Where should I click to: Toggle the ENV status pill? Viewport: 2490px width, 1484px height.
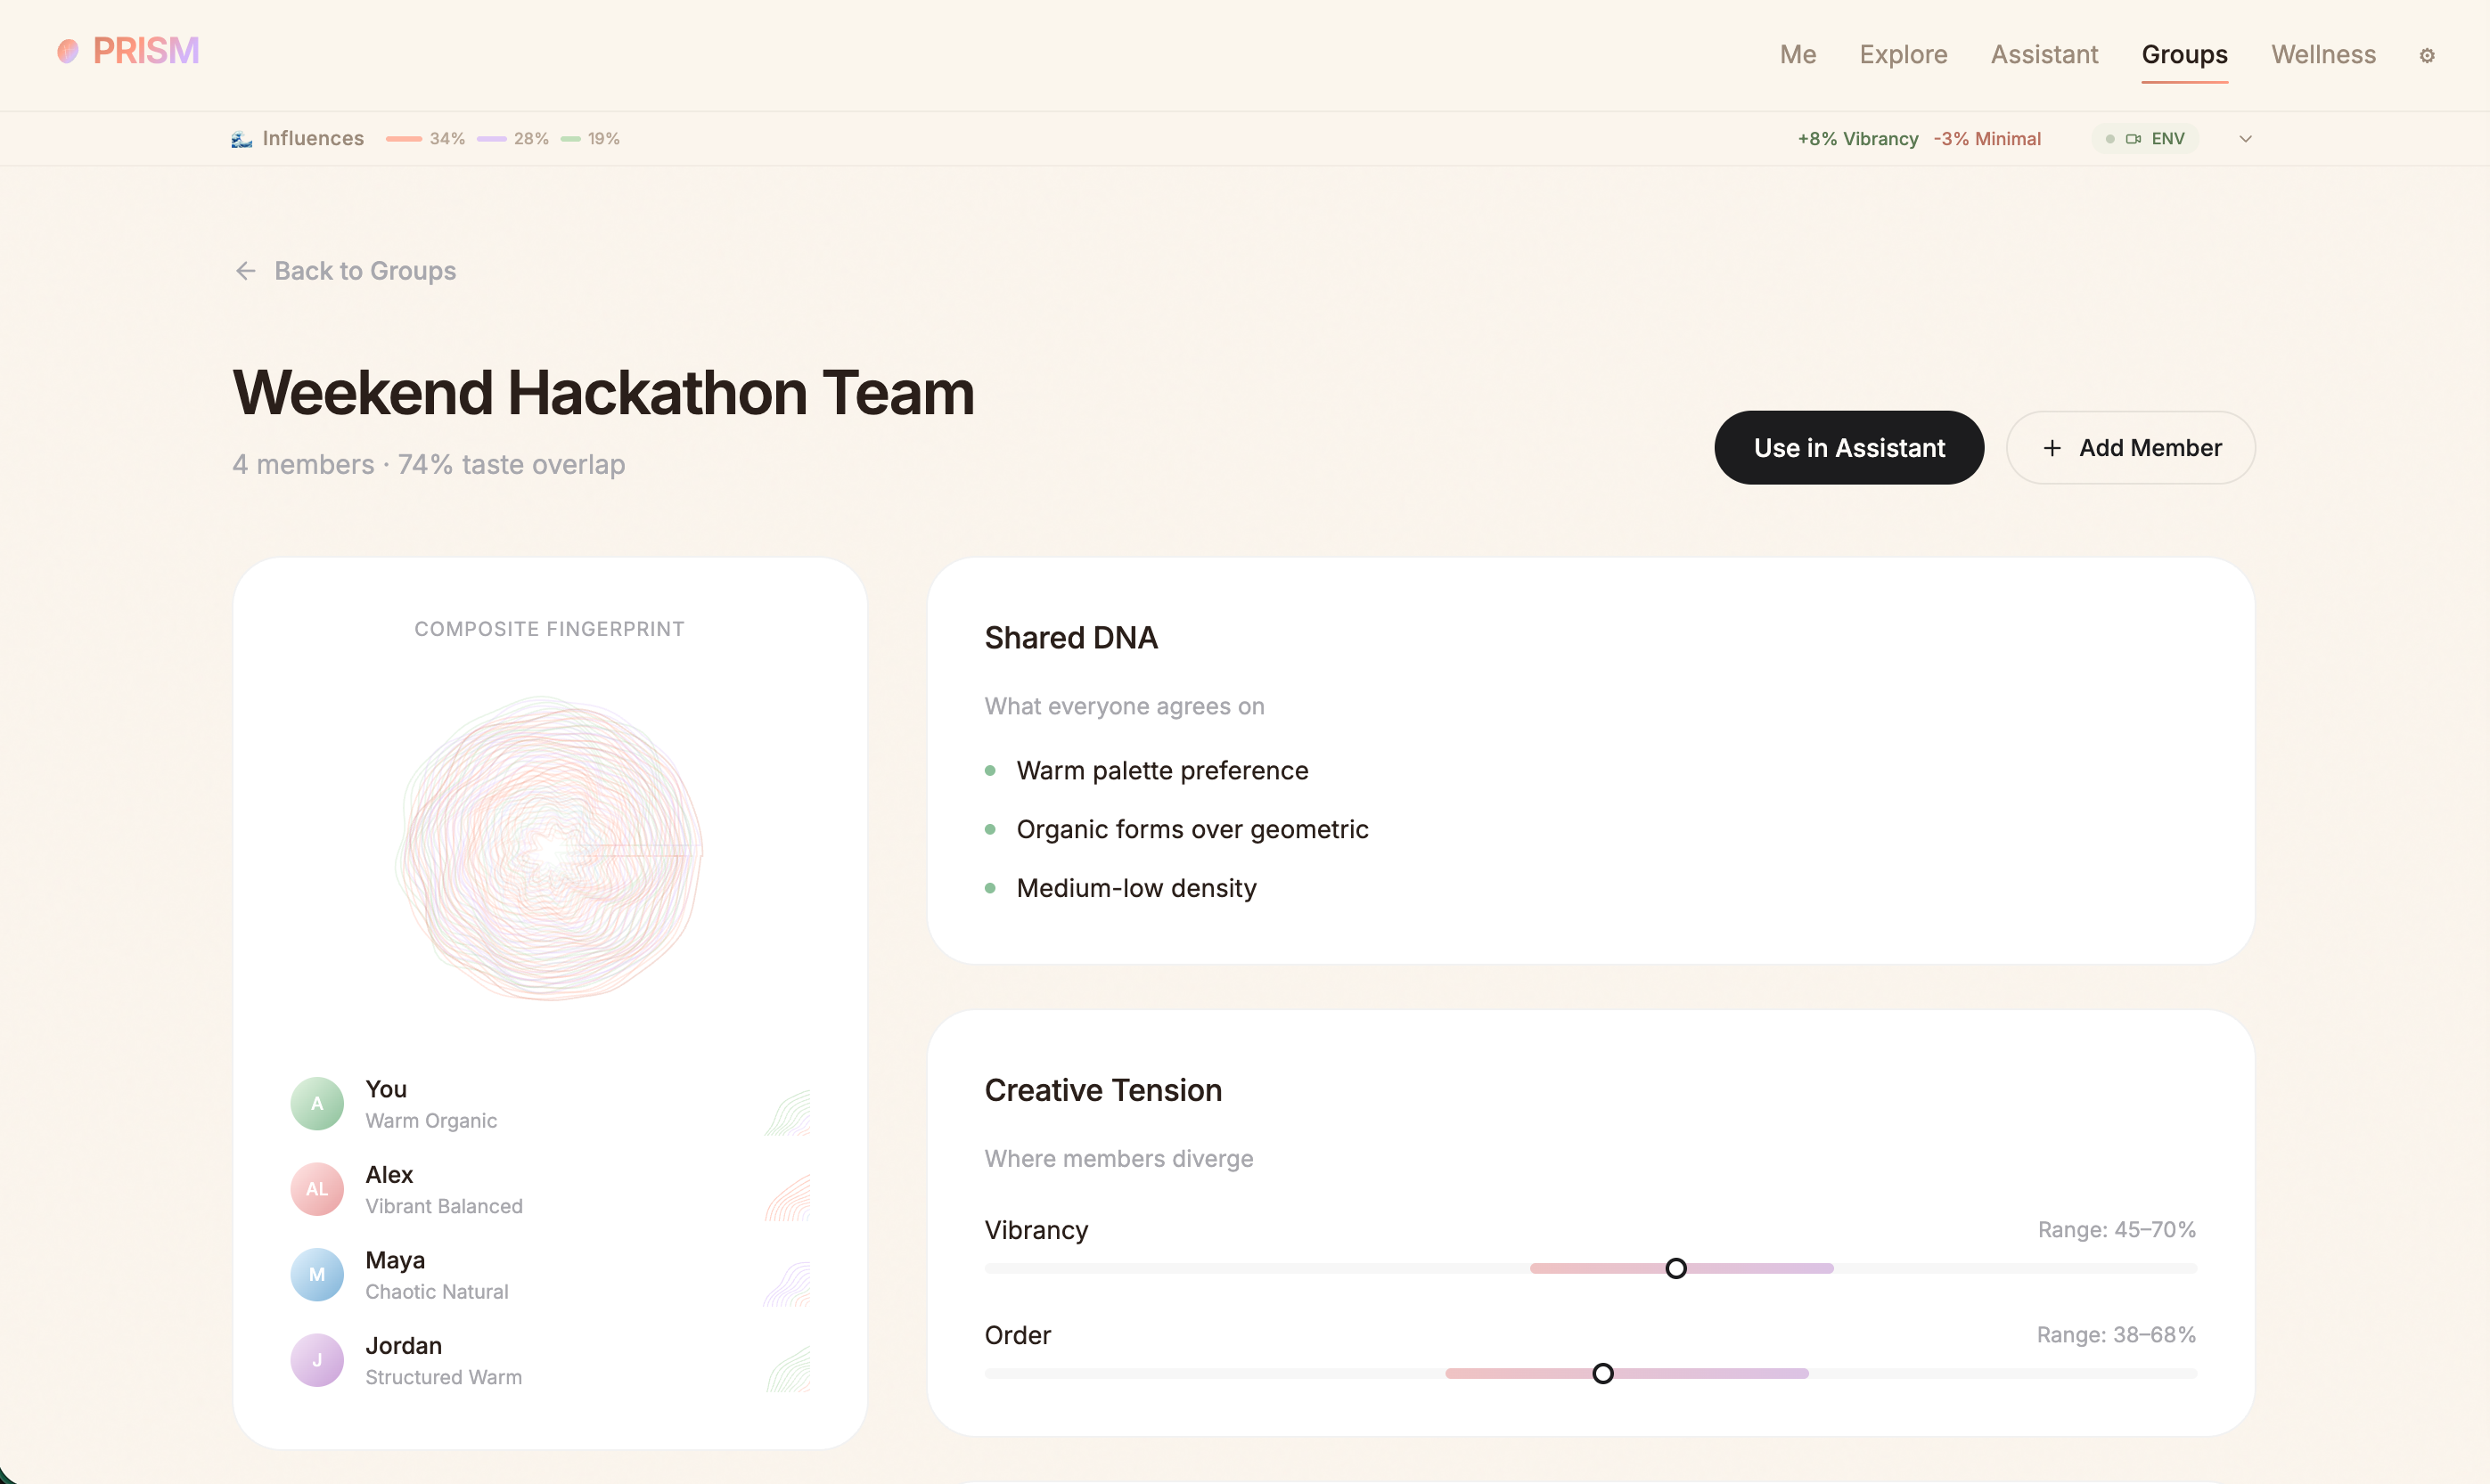tap(2146, 139)
